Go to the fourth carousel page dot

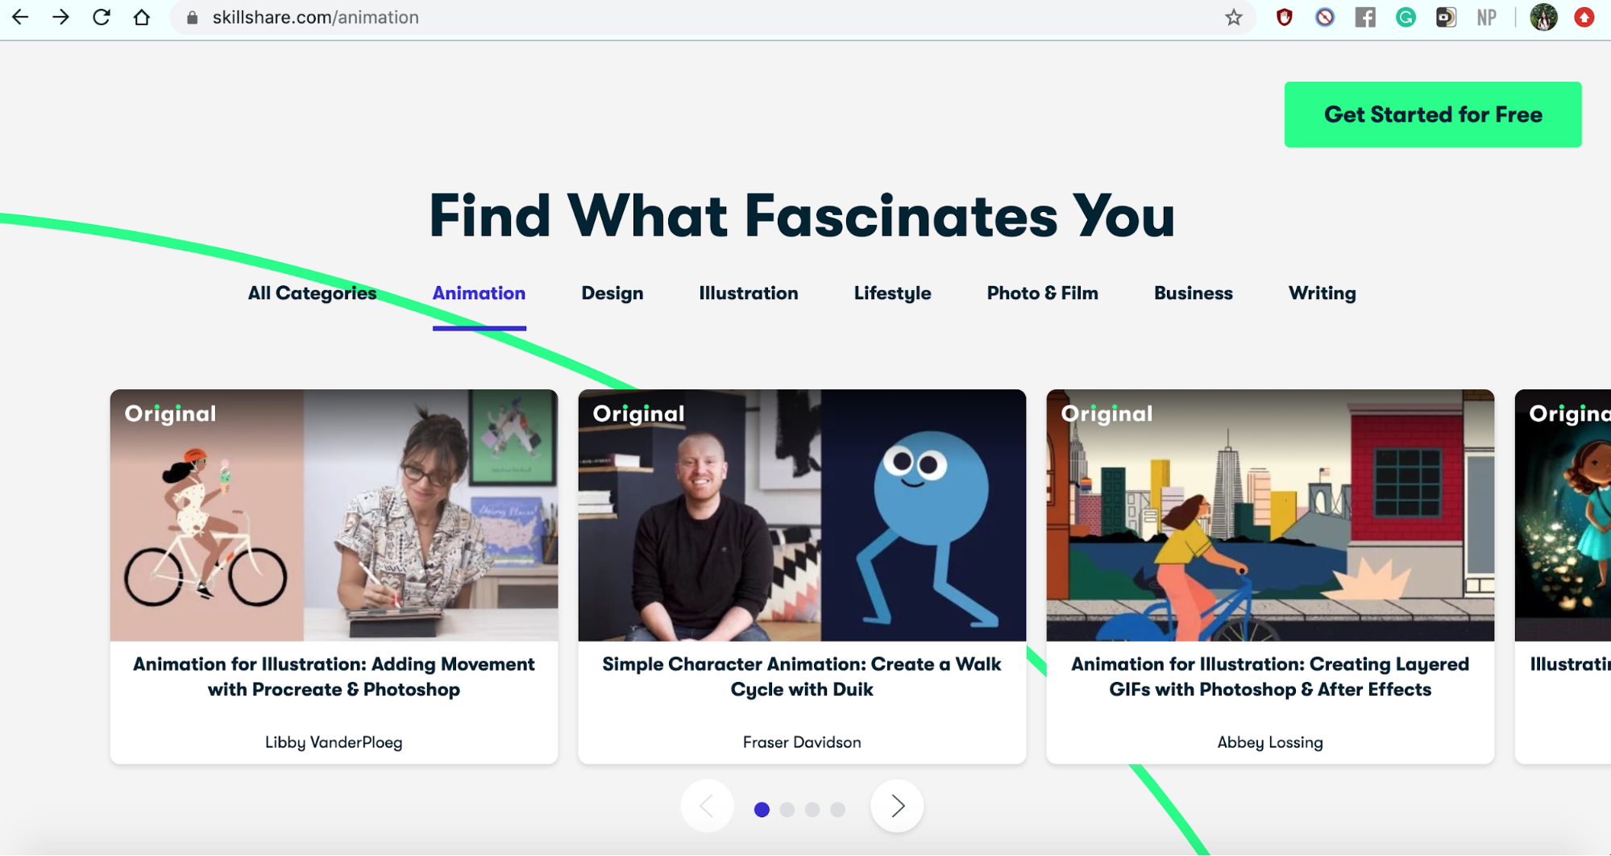point(838,809)
